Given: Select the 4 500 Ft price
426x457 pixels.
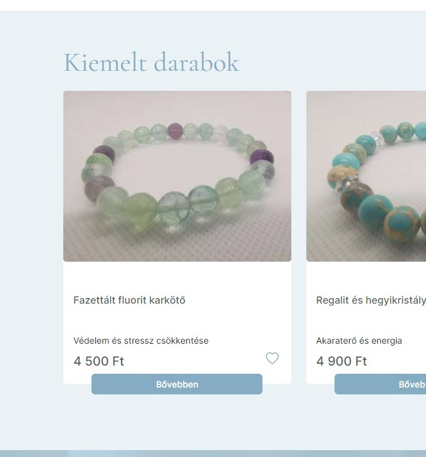Looking at the screenshot, I should pyautogui.click(x=99, y=361).
